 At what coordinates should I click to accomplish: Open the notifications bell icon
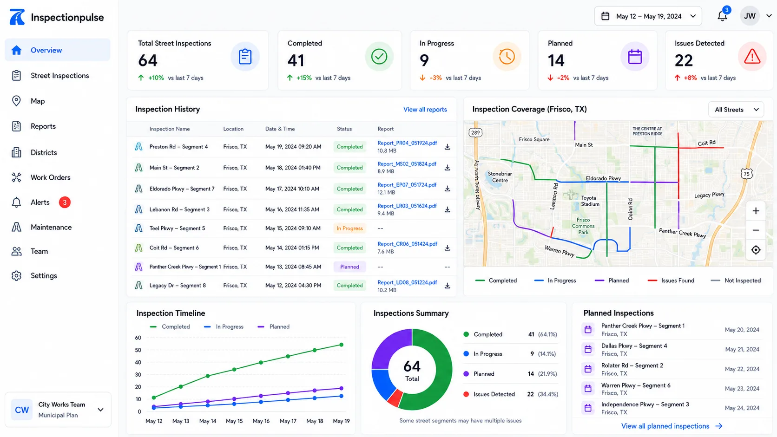pyautogui.click(x=722, y=16)
